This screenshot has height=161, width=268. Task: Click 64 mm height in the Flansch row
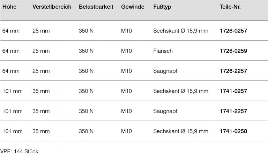(11, 51)
